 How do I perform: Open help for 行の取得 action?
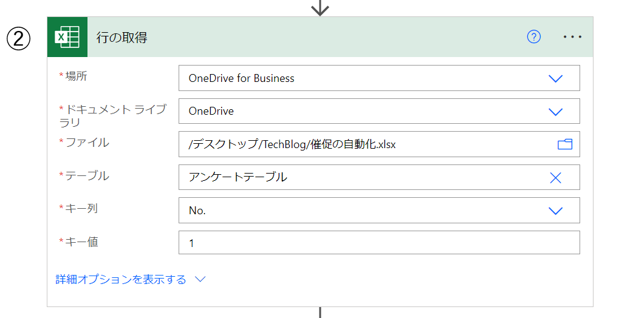tap(534, 36)
